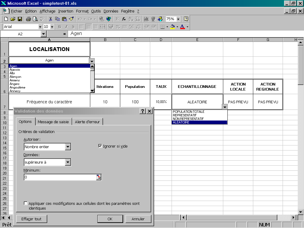This screenshot has width=304, height=228.
Task: Click the 'Effacer tout' button
Action: (31, 219)
